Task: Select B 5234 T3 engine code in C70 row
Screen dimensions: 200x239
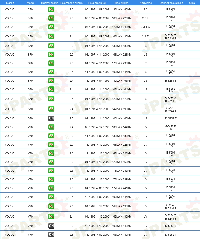Action: [x=171, y=27]
